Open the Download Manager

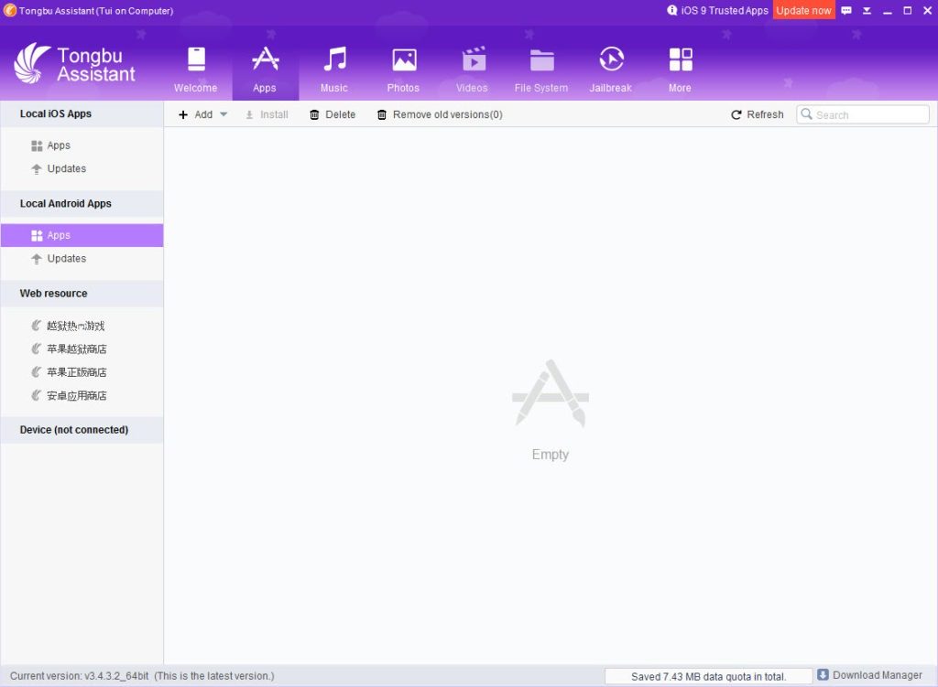click(870, 675)
